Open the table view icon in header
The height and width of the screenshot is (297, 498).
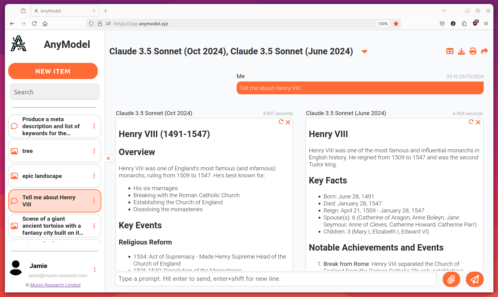coord(450,51)
